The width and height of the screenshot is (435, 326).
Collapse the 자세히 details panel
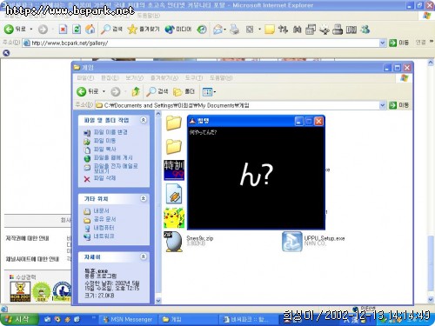click(144, 256)
